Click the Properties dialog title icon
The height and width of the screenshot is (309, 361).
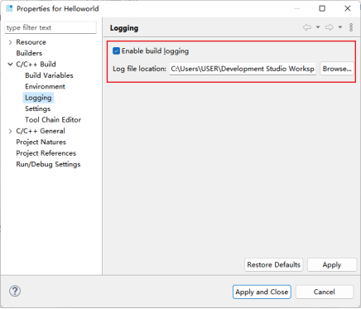[x=9, y=8]
